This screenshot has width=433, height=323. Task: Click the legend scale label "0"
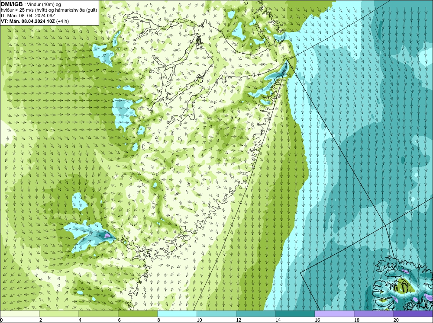click(x=1, y=320)
